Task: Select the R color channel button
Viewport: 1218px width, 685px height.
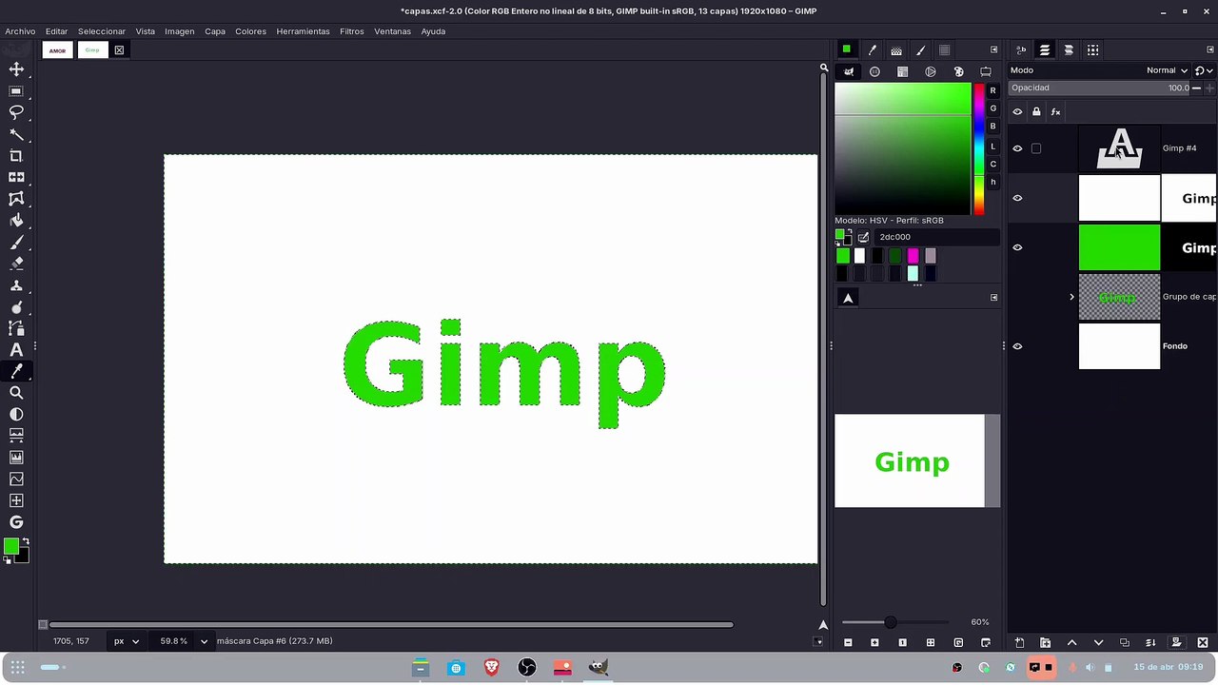Action: click(992, 90)
